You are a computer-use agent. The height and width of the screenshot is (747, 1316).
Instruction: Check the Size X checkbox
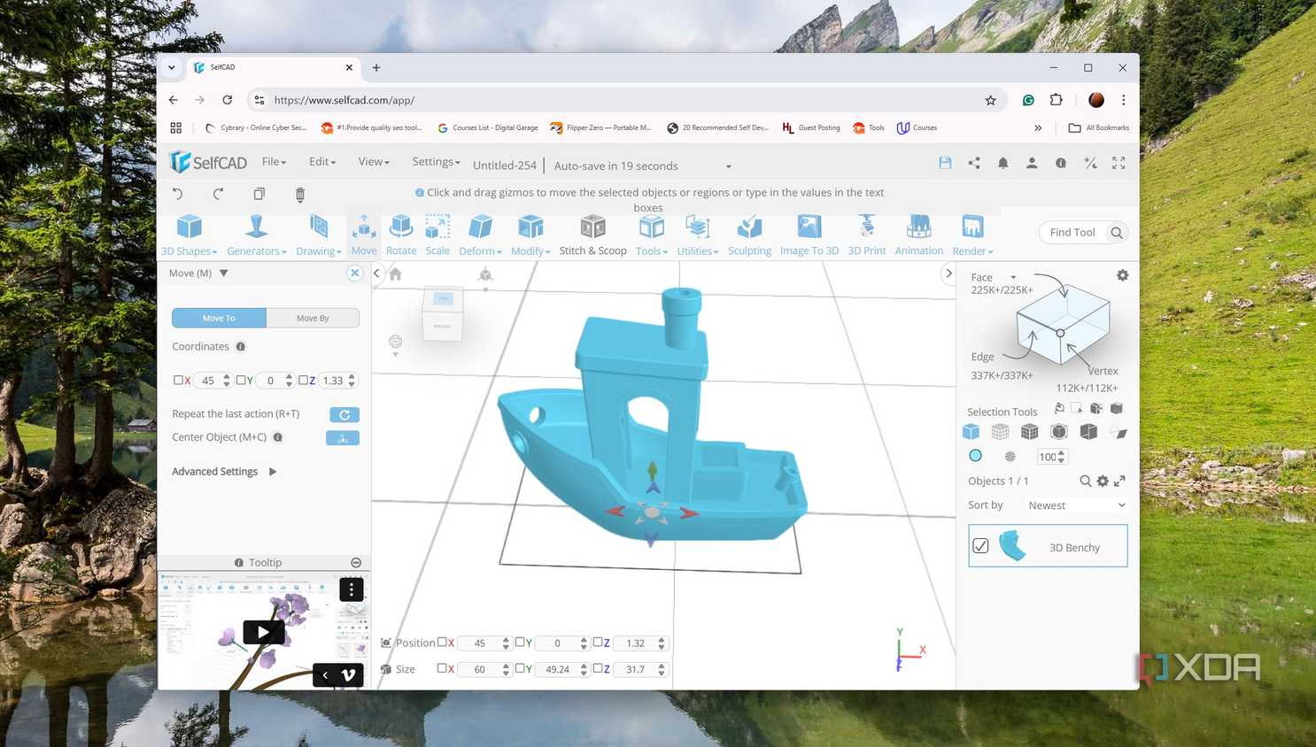[442, 668]
